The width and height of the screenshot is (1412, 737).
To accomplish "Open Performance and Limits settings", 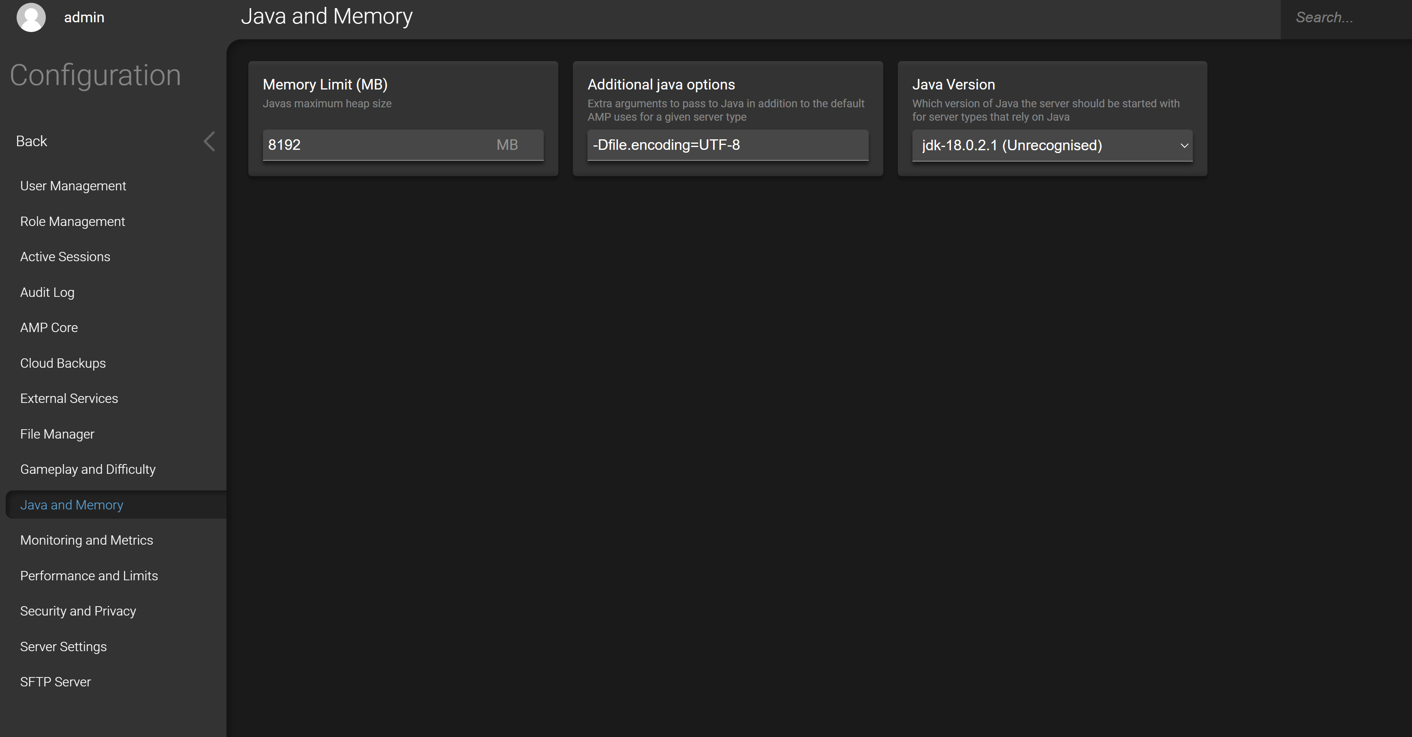I will coord(89,575).
